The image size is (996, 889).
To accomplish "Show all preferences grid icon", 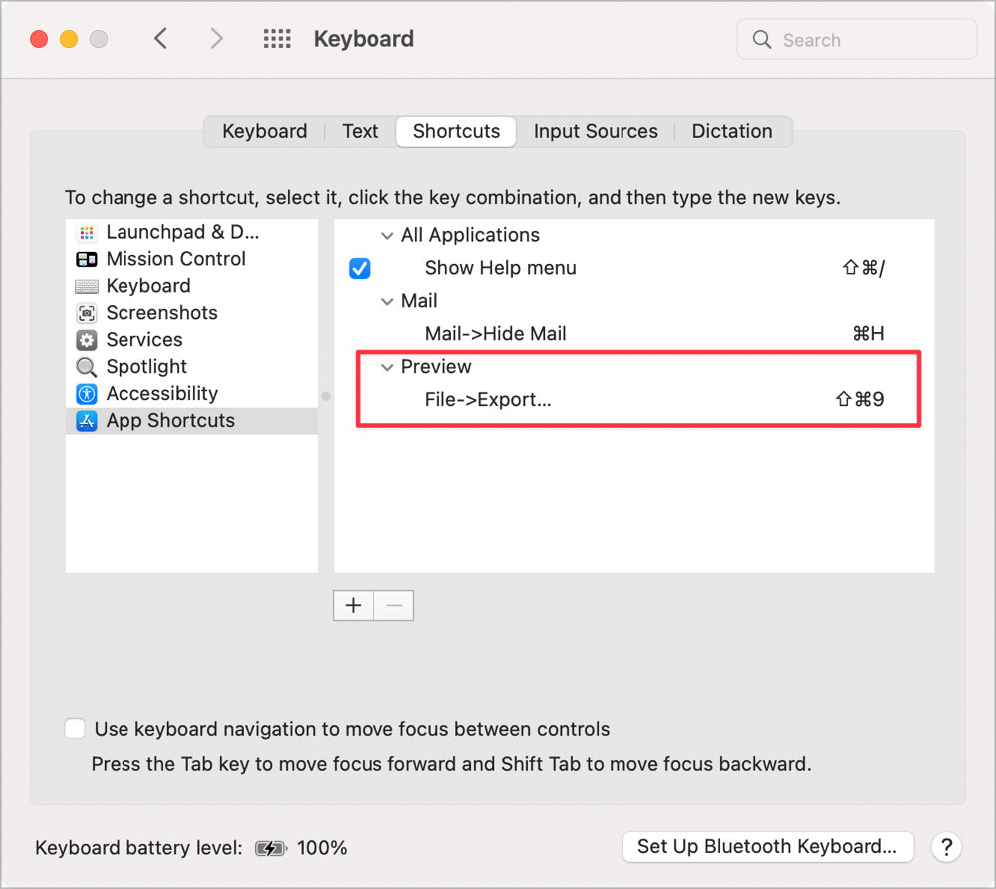I will [276, 39].
